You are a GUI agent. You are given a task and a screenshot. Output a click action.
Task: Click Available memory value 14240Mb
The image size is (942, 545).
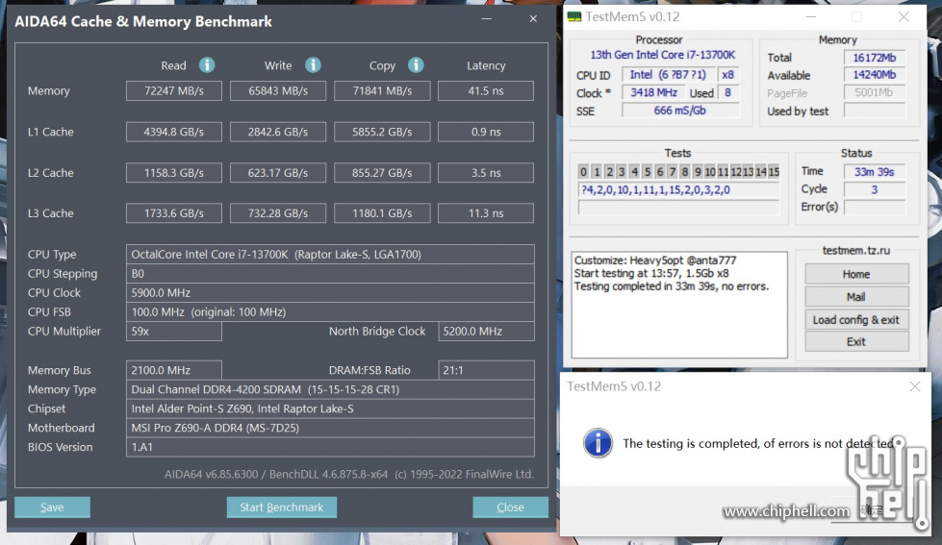[874, 74]
